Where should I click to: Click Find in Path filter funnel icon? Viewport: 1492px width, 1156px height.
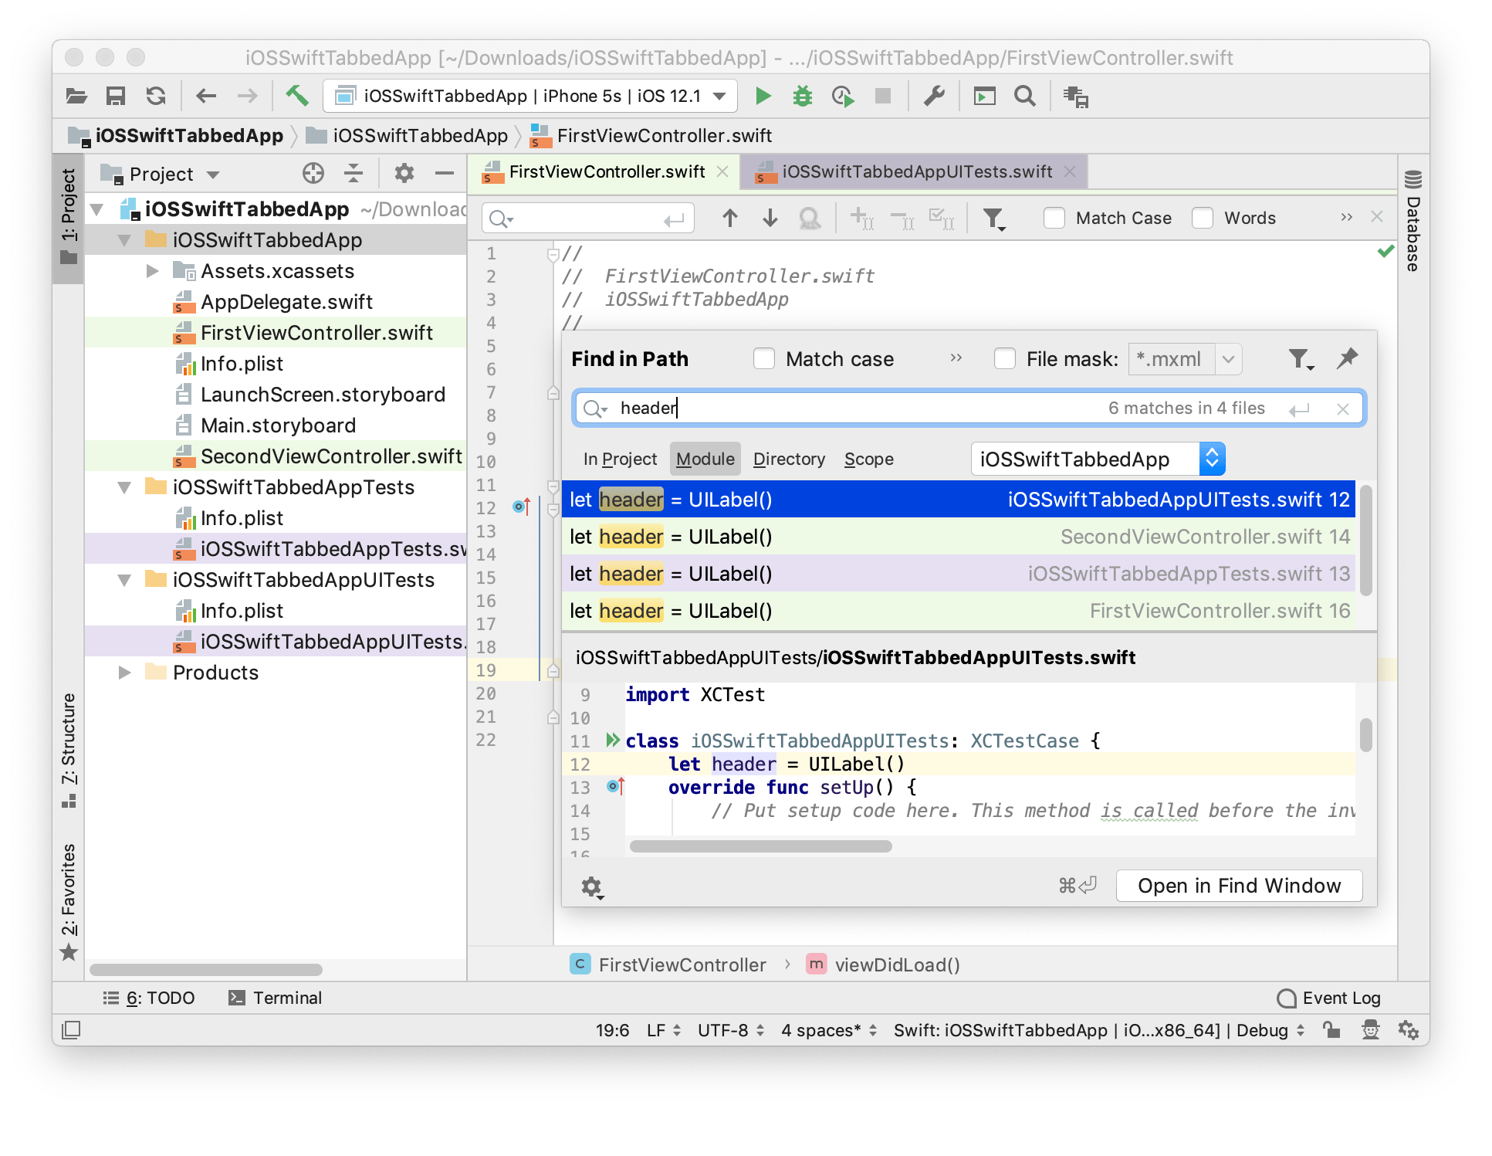(1301, 359)
